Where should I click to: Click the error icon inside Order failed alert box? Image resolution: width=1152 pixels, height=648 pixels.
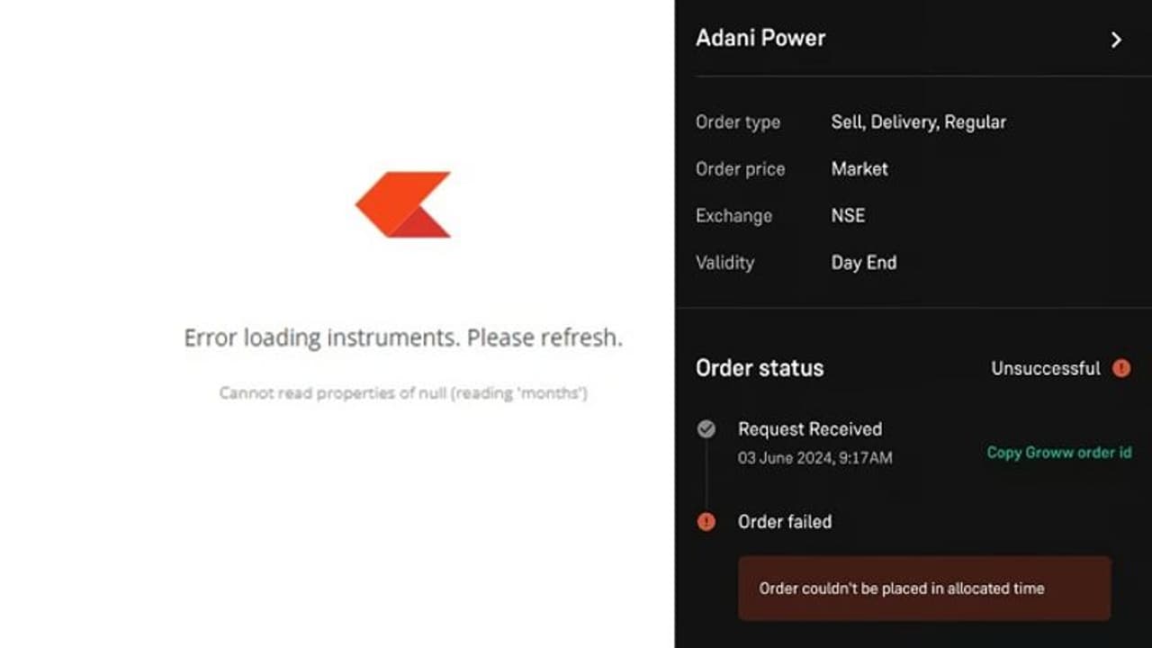click(707, 522)
